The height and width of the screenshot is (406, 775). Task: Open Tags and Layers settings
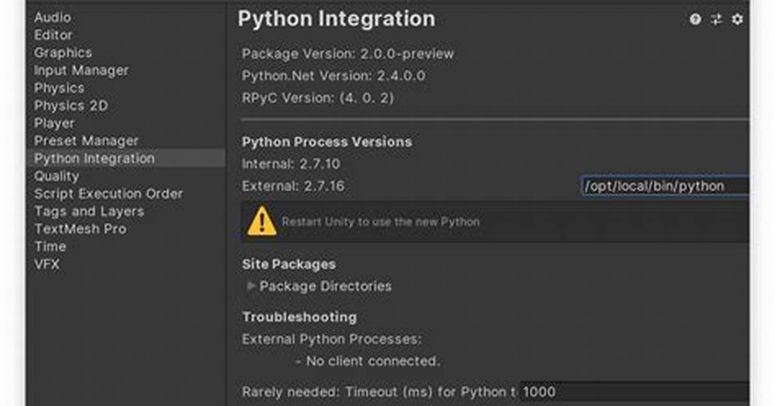[x=89, y=211]
